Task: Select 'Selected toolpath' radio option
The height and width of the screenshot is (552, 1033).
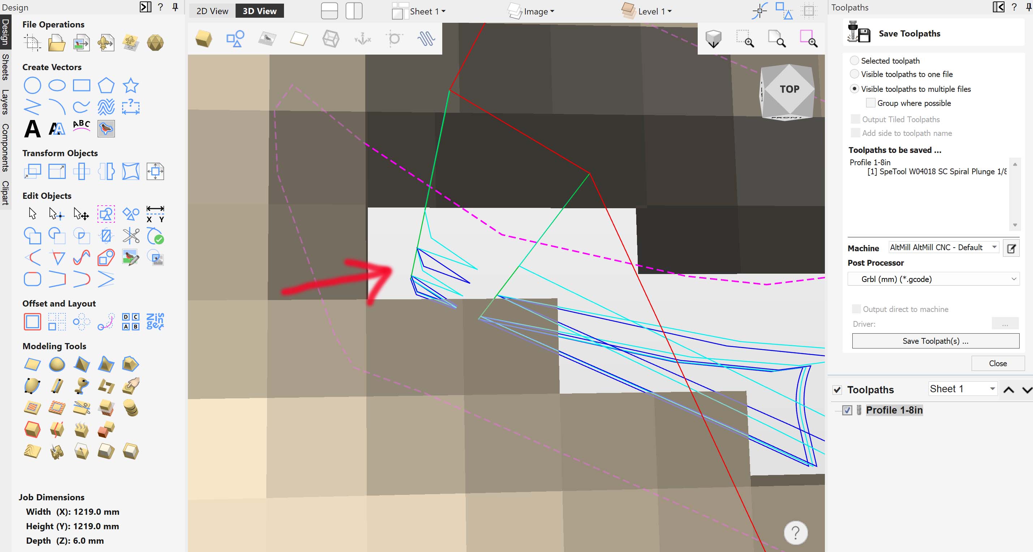Action: [854, 61]
